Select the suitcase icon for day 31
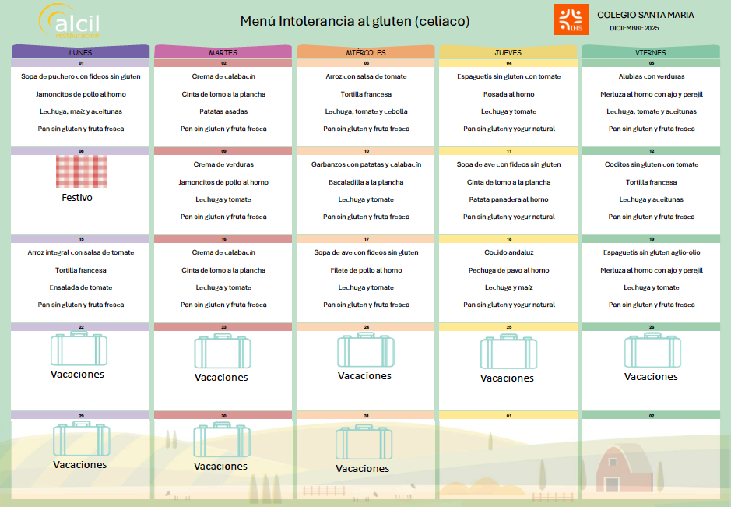731x507 pixels. 364,442
